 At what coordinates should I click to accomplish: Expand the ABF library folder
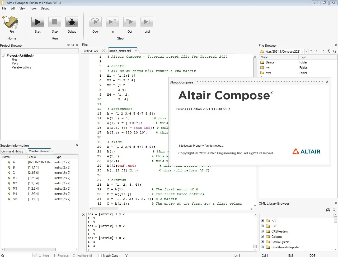pos(262,221)
